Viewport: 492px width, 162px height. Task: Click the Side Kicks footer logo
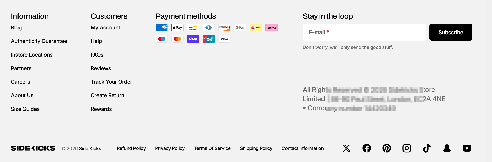[x=33, y=148]
